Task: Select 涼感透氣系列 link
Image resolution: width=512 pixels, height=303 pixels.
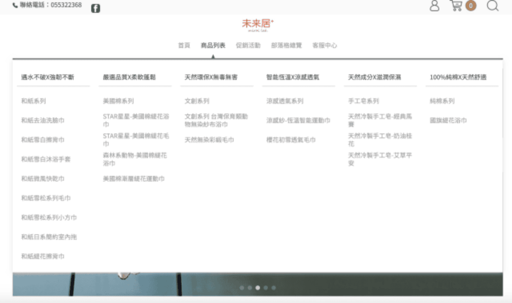Action: 285,101
